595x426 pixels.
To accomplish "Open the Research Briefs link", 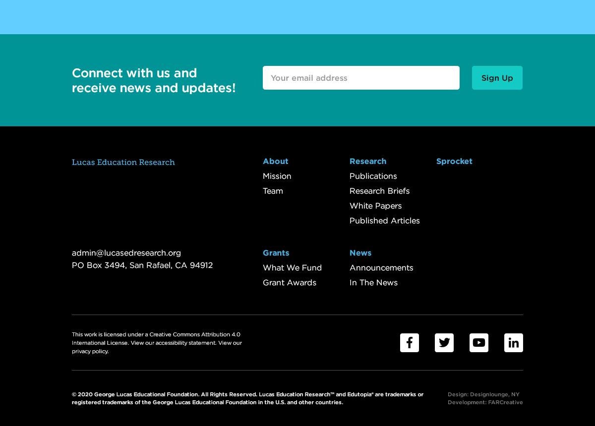I will click(x=380, y=191).
